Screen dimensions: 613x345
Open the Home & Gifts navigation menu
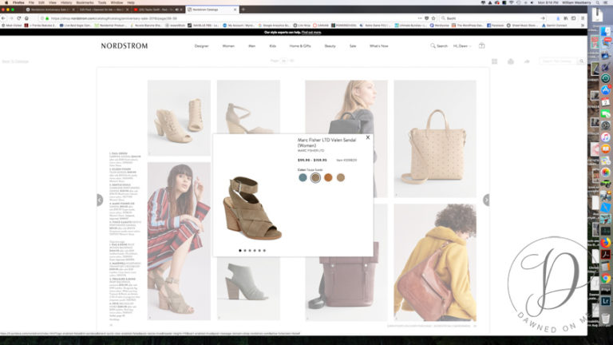[x=300, y=46]
